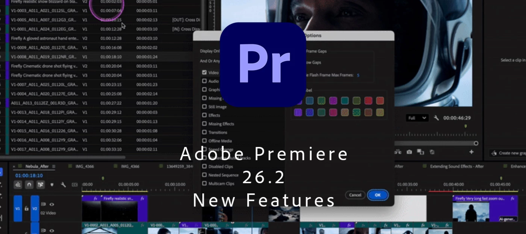
Task: Toggle insert as nests button in timeline
Action: [x=18, y=185]
